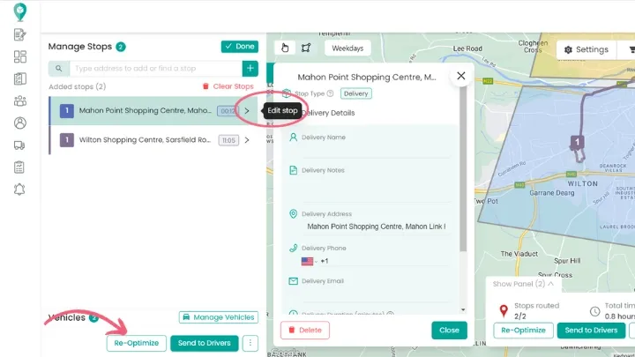Click the 11:05 time badge
This screenshot has height=357, width=635.
tap(228, 140)
